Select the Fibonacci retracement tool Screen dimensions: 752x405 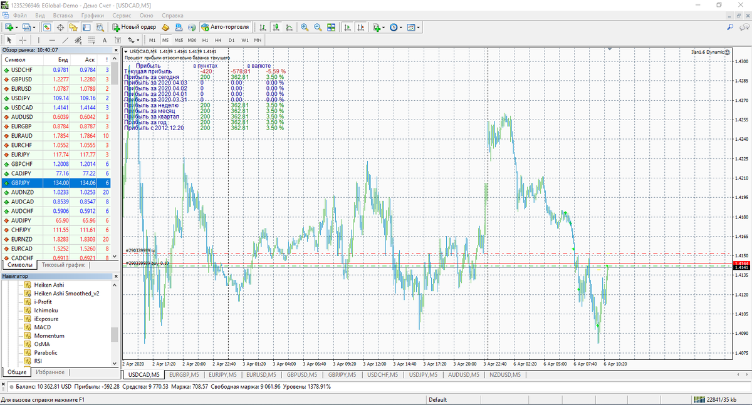coord(91,39)
